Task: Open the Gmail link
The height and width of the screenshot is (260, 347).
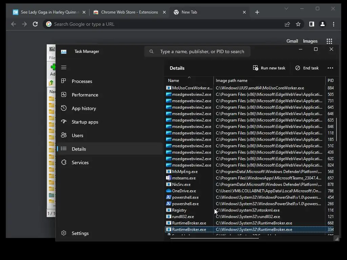Action: [292, 41]
